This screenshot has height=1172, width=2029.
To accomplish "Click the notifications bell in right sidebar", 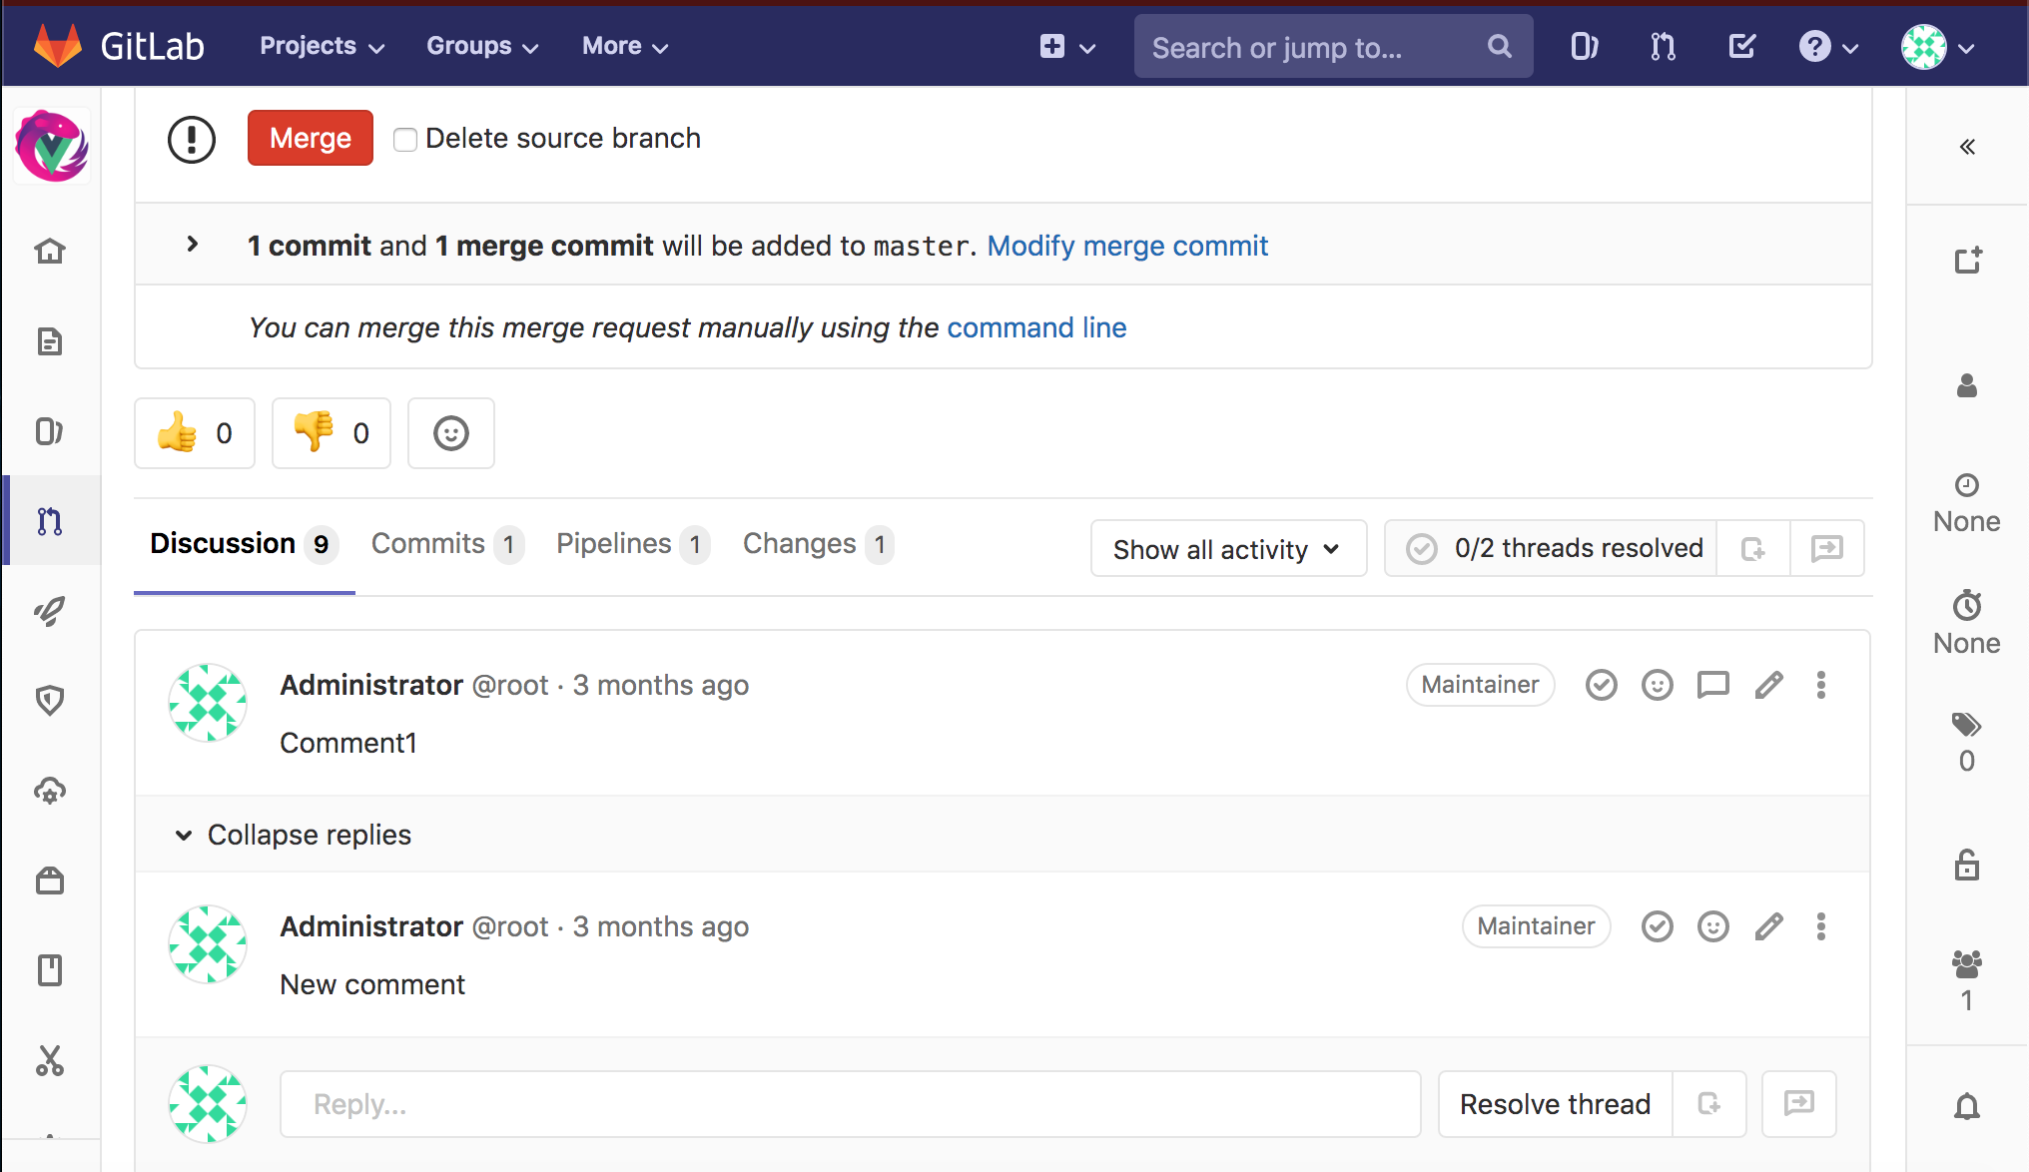I will pos(1966,1106).
